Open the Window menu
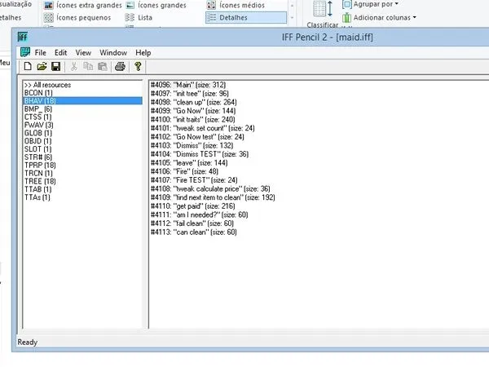 113,52
